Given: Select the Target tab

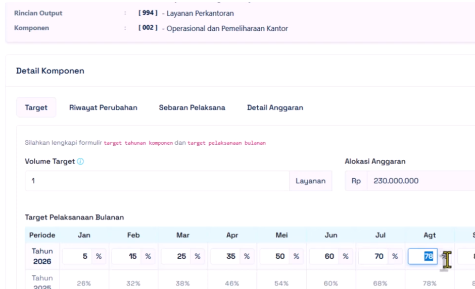Looking at the screenshot, I should click(x=36, y=107).
